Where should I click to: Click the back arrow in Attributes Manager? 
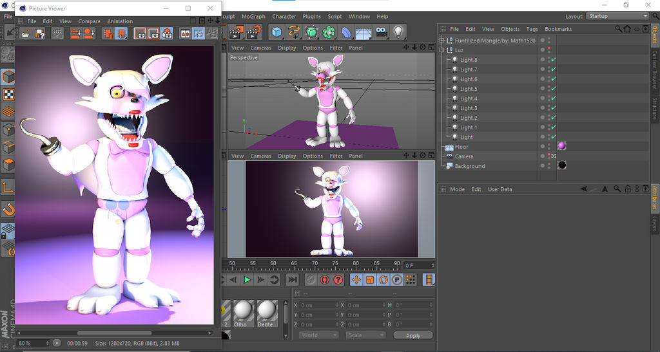(584, 189)
